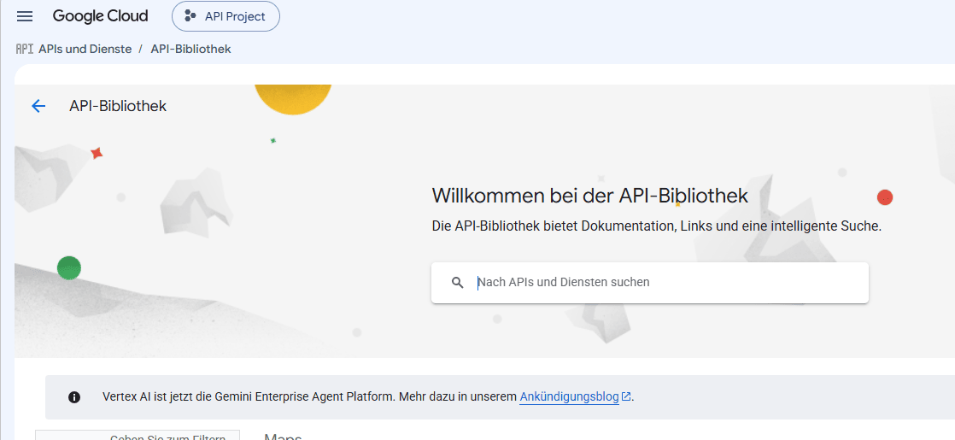Click the API-Bibliothek breadcrumb
The height and width of the screenshot is (440, 955).
coord(190,49)
